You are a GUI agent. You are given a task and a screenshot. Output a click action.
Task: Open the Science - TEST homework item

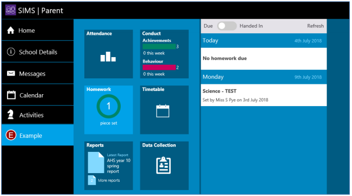(x=264, y=95)
